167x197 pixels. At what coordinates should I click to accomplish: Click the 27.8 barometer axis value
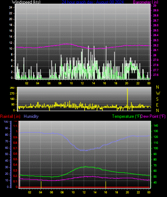pos(156,65)
